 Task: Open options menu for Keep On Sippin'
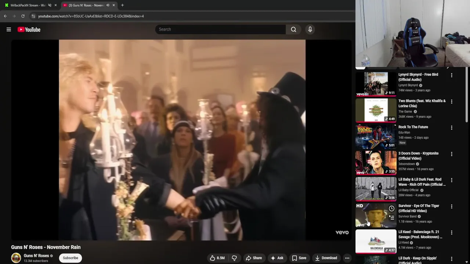[452, 259]
